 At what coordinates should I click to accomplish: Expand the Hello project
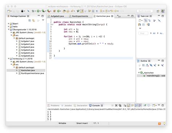click(9, 26)
